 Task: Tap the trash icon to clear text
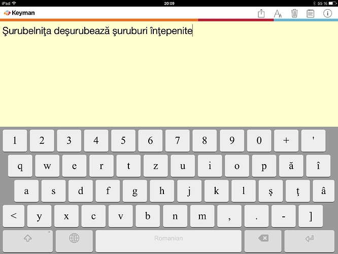point(294,13)
